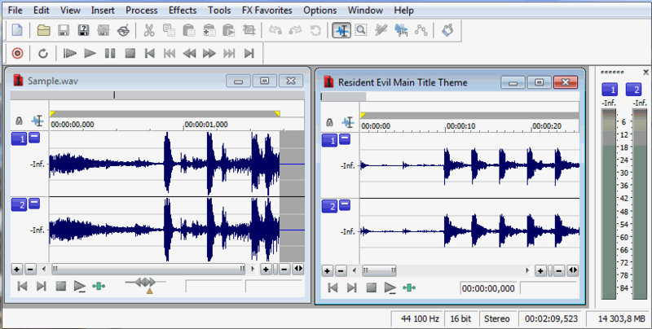Click the Cut scissors icon in the toolbar
The height and width of the screenshot is (329, 652).
148,30
